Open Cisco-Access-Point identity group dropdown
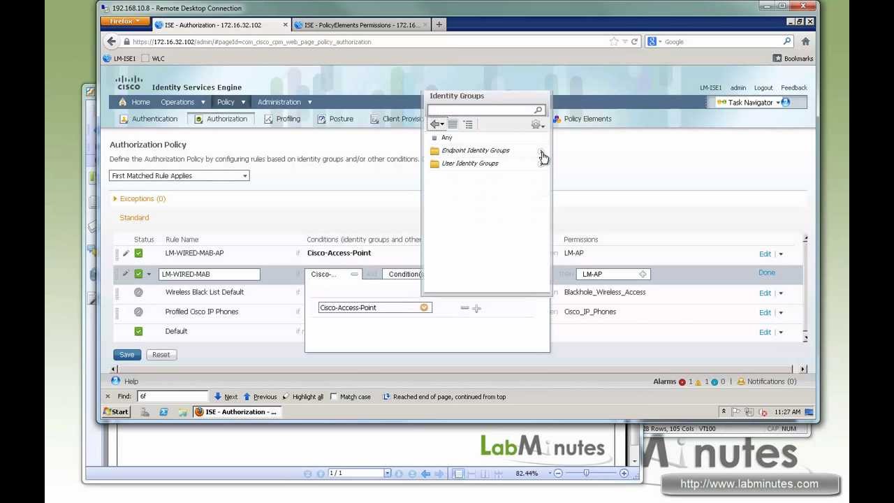This screenshot has width=894, height=503. click(x=424, y=308)
